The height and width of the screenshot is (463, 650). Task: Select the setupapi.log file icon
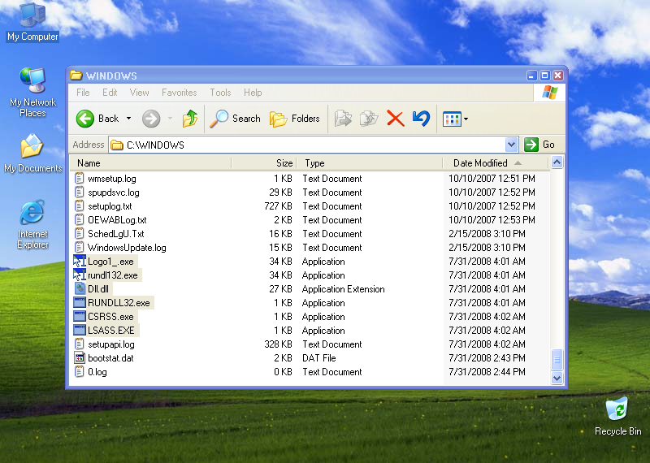[79, 344]
